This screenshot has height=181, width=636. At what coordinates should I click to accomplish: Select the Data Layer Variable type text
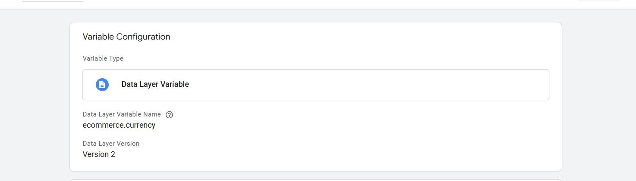[155, 85]
